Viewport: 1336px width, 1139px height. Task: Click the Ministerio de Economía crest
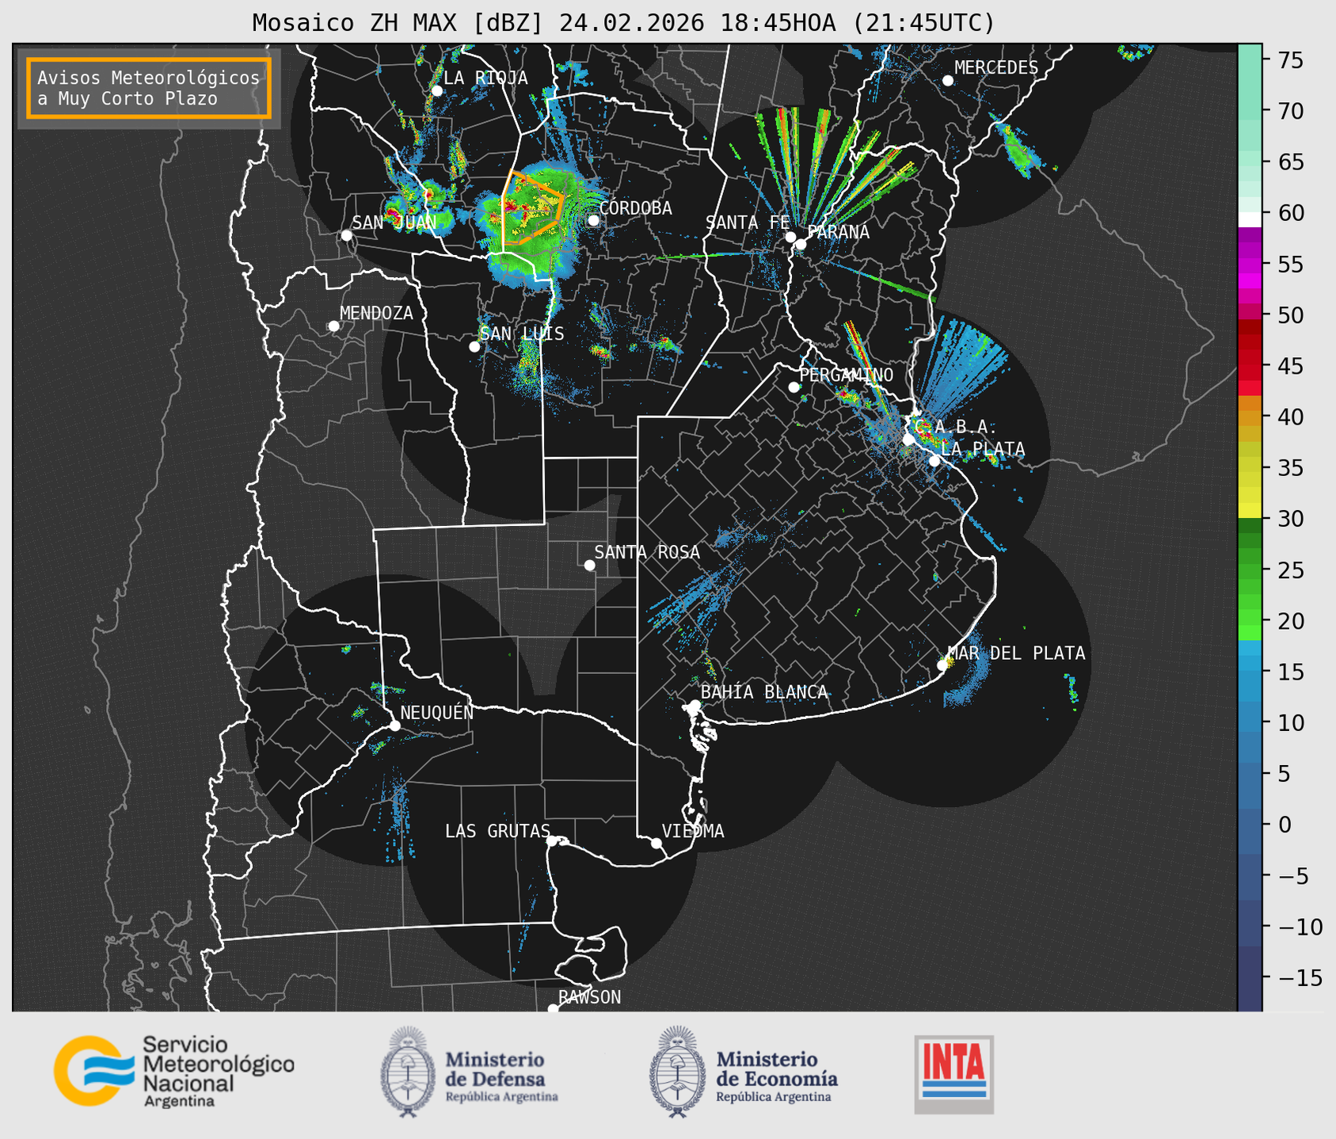[x=676, y=1072]
